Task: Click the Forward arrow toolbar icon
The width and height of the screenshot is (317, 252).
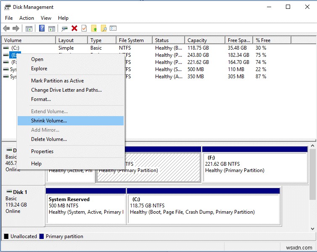Action: click(x=16, y=28)
